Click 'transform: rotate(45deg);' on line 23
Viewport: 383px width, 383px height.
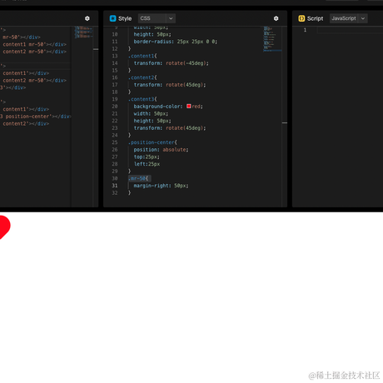pyautogui.click(x=170, y=128)
